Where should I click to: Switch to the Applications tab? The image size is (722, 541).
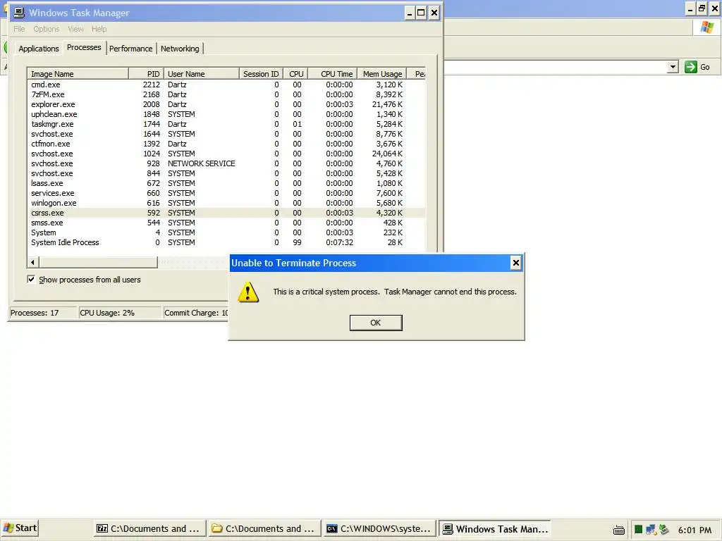point(39,49)
